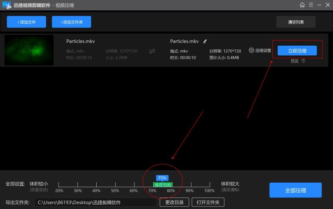This screenshot has width=333, height=209.
Task: Click the 预览 preview link
Action: (x=294, y=61)
